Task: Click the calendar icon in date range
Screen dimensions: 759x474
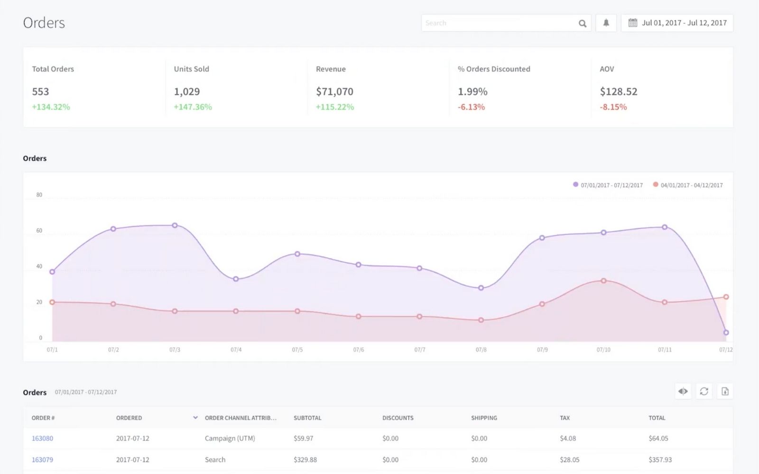Action: coord(633,23)
